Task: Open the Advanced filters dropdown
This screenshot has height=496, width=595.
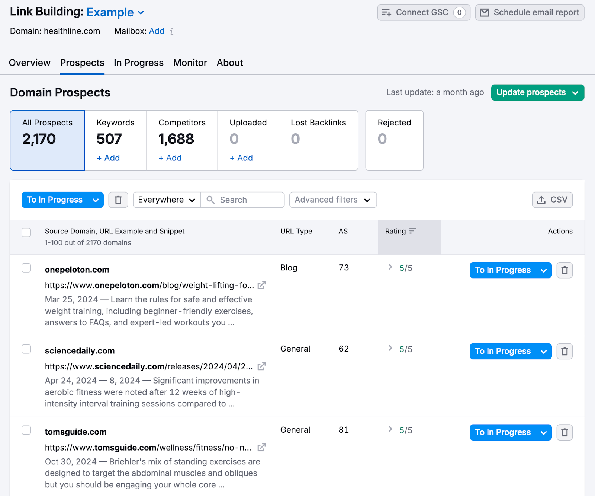Action: click(x=332, y=200)
